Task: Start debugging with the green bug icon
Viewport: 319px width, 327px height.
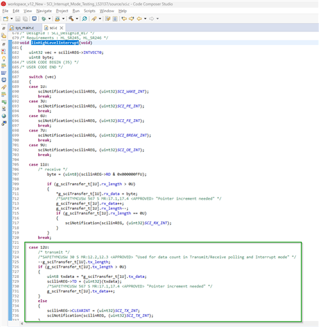Action: point(44,18)
